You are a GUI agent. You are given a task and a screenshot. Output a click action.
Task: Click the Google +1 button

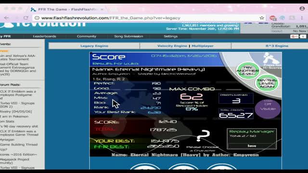click(294, 37)
